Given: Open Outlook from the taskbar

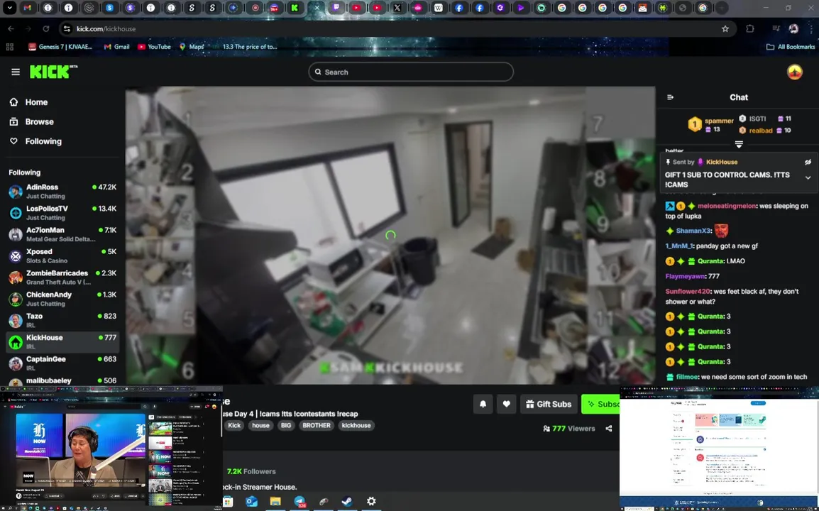Looking at the screenshot, I should point(252,501).
